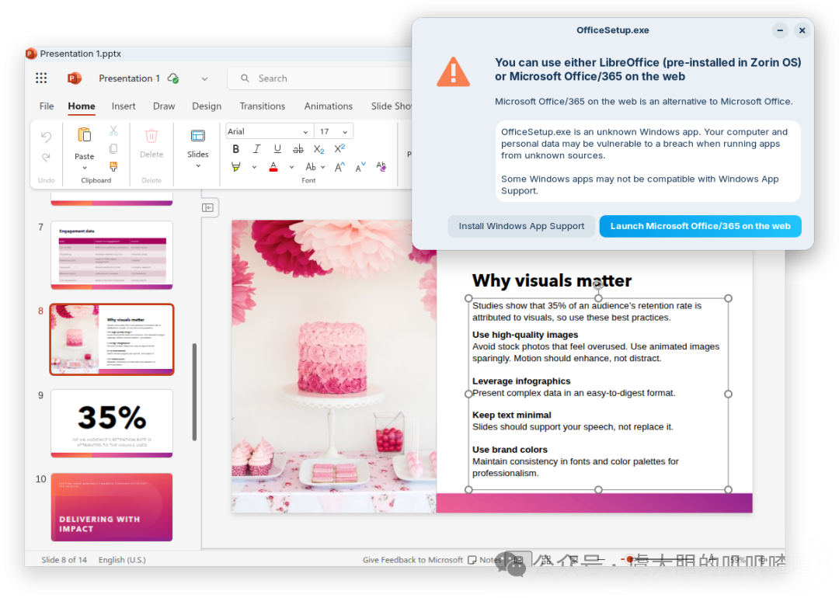
Task: Launch Microsoft Office/365 on the web
Action: click(700, 226)
